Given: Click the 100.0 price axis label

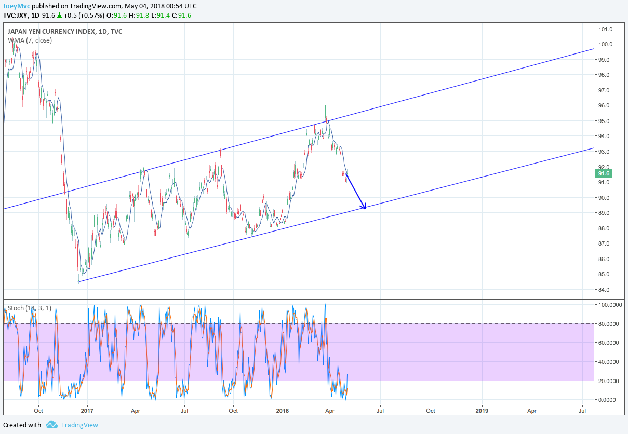Looking at the screenshot, I should coord(606,44).
